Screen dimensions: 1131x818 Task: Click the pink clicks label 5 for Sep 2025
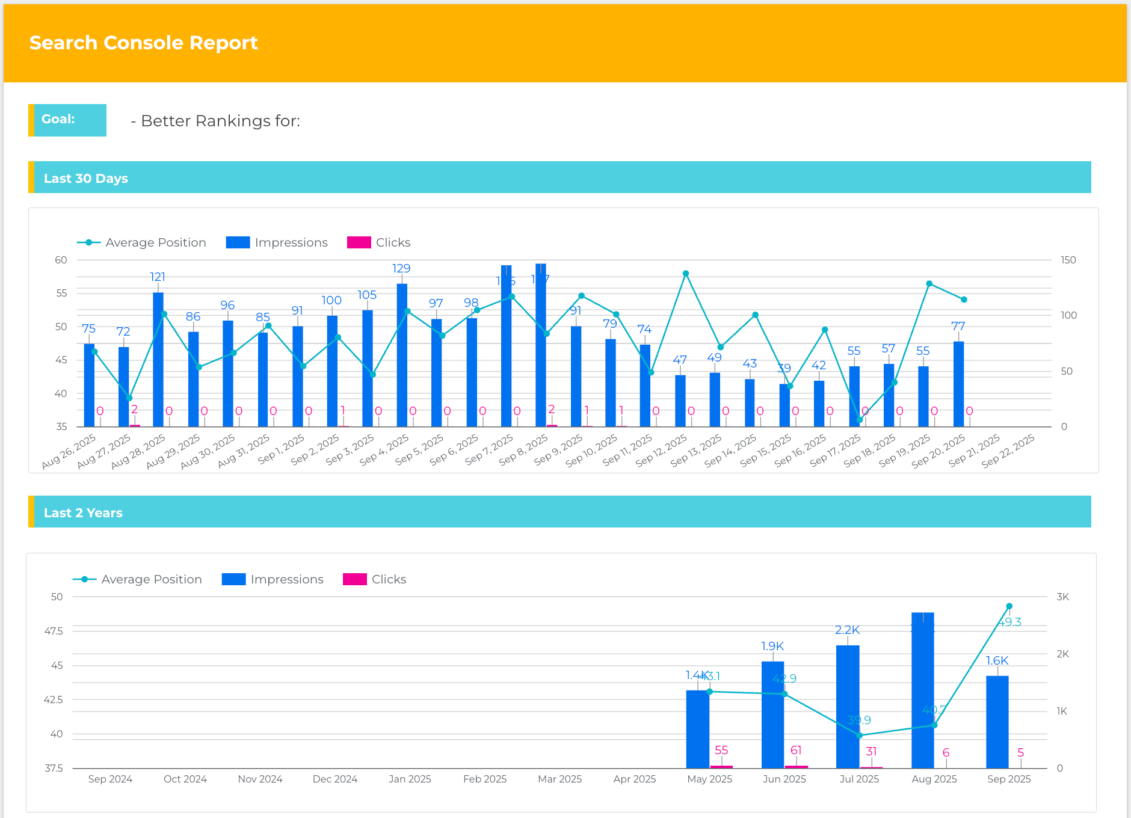(x=1021, y=752)
